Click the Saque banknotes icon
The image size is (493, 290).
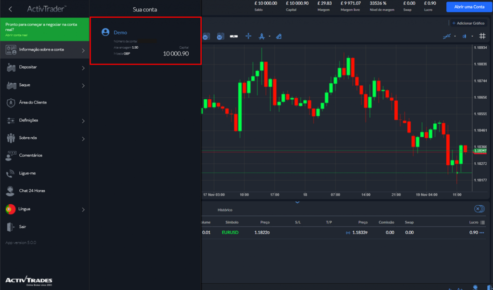tap(12, 85)
